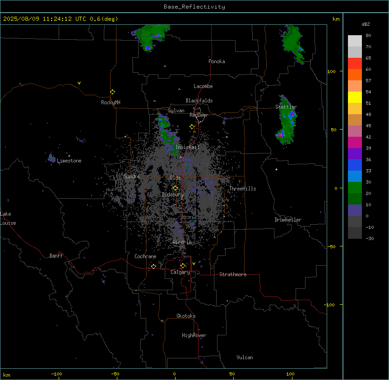Click the blue 36 dBZ legend swatch
The width and height of the screenshot is (389, 380).
coord(355,165)
